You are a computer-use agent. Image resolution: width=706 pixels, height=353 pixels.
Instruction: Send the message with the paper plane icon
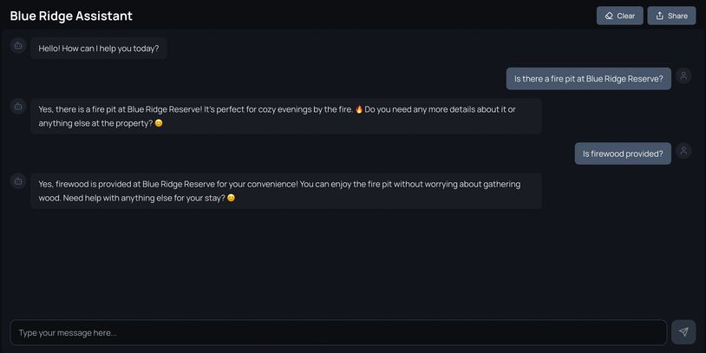click(x=683, y=332)
